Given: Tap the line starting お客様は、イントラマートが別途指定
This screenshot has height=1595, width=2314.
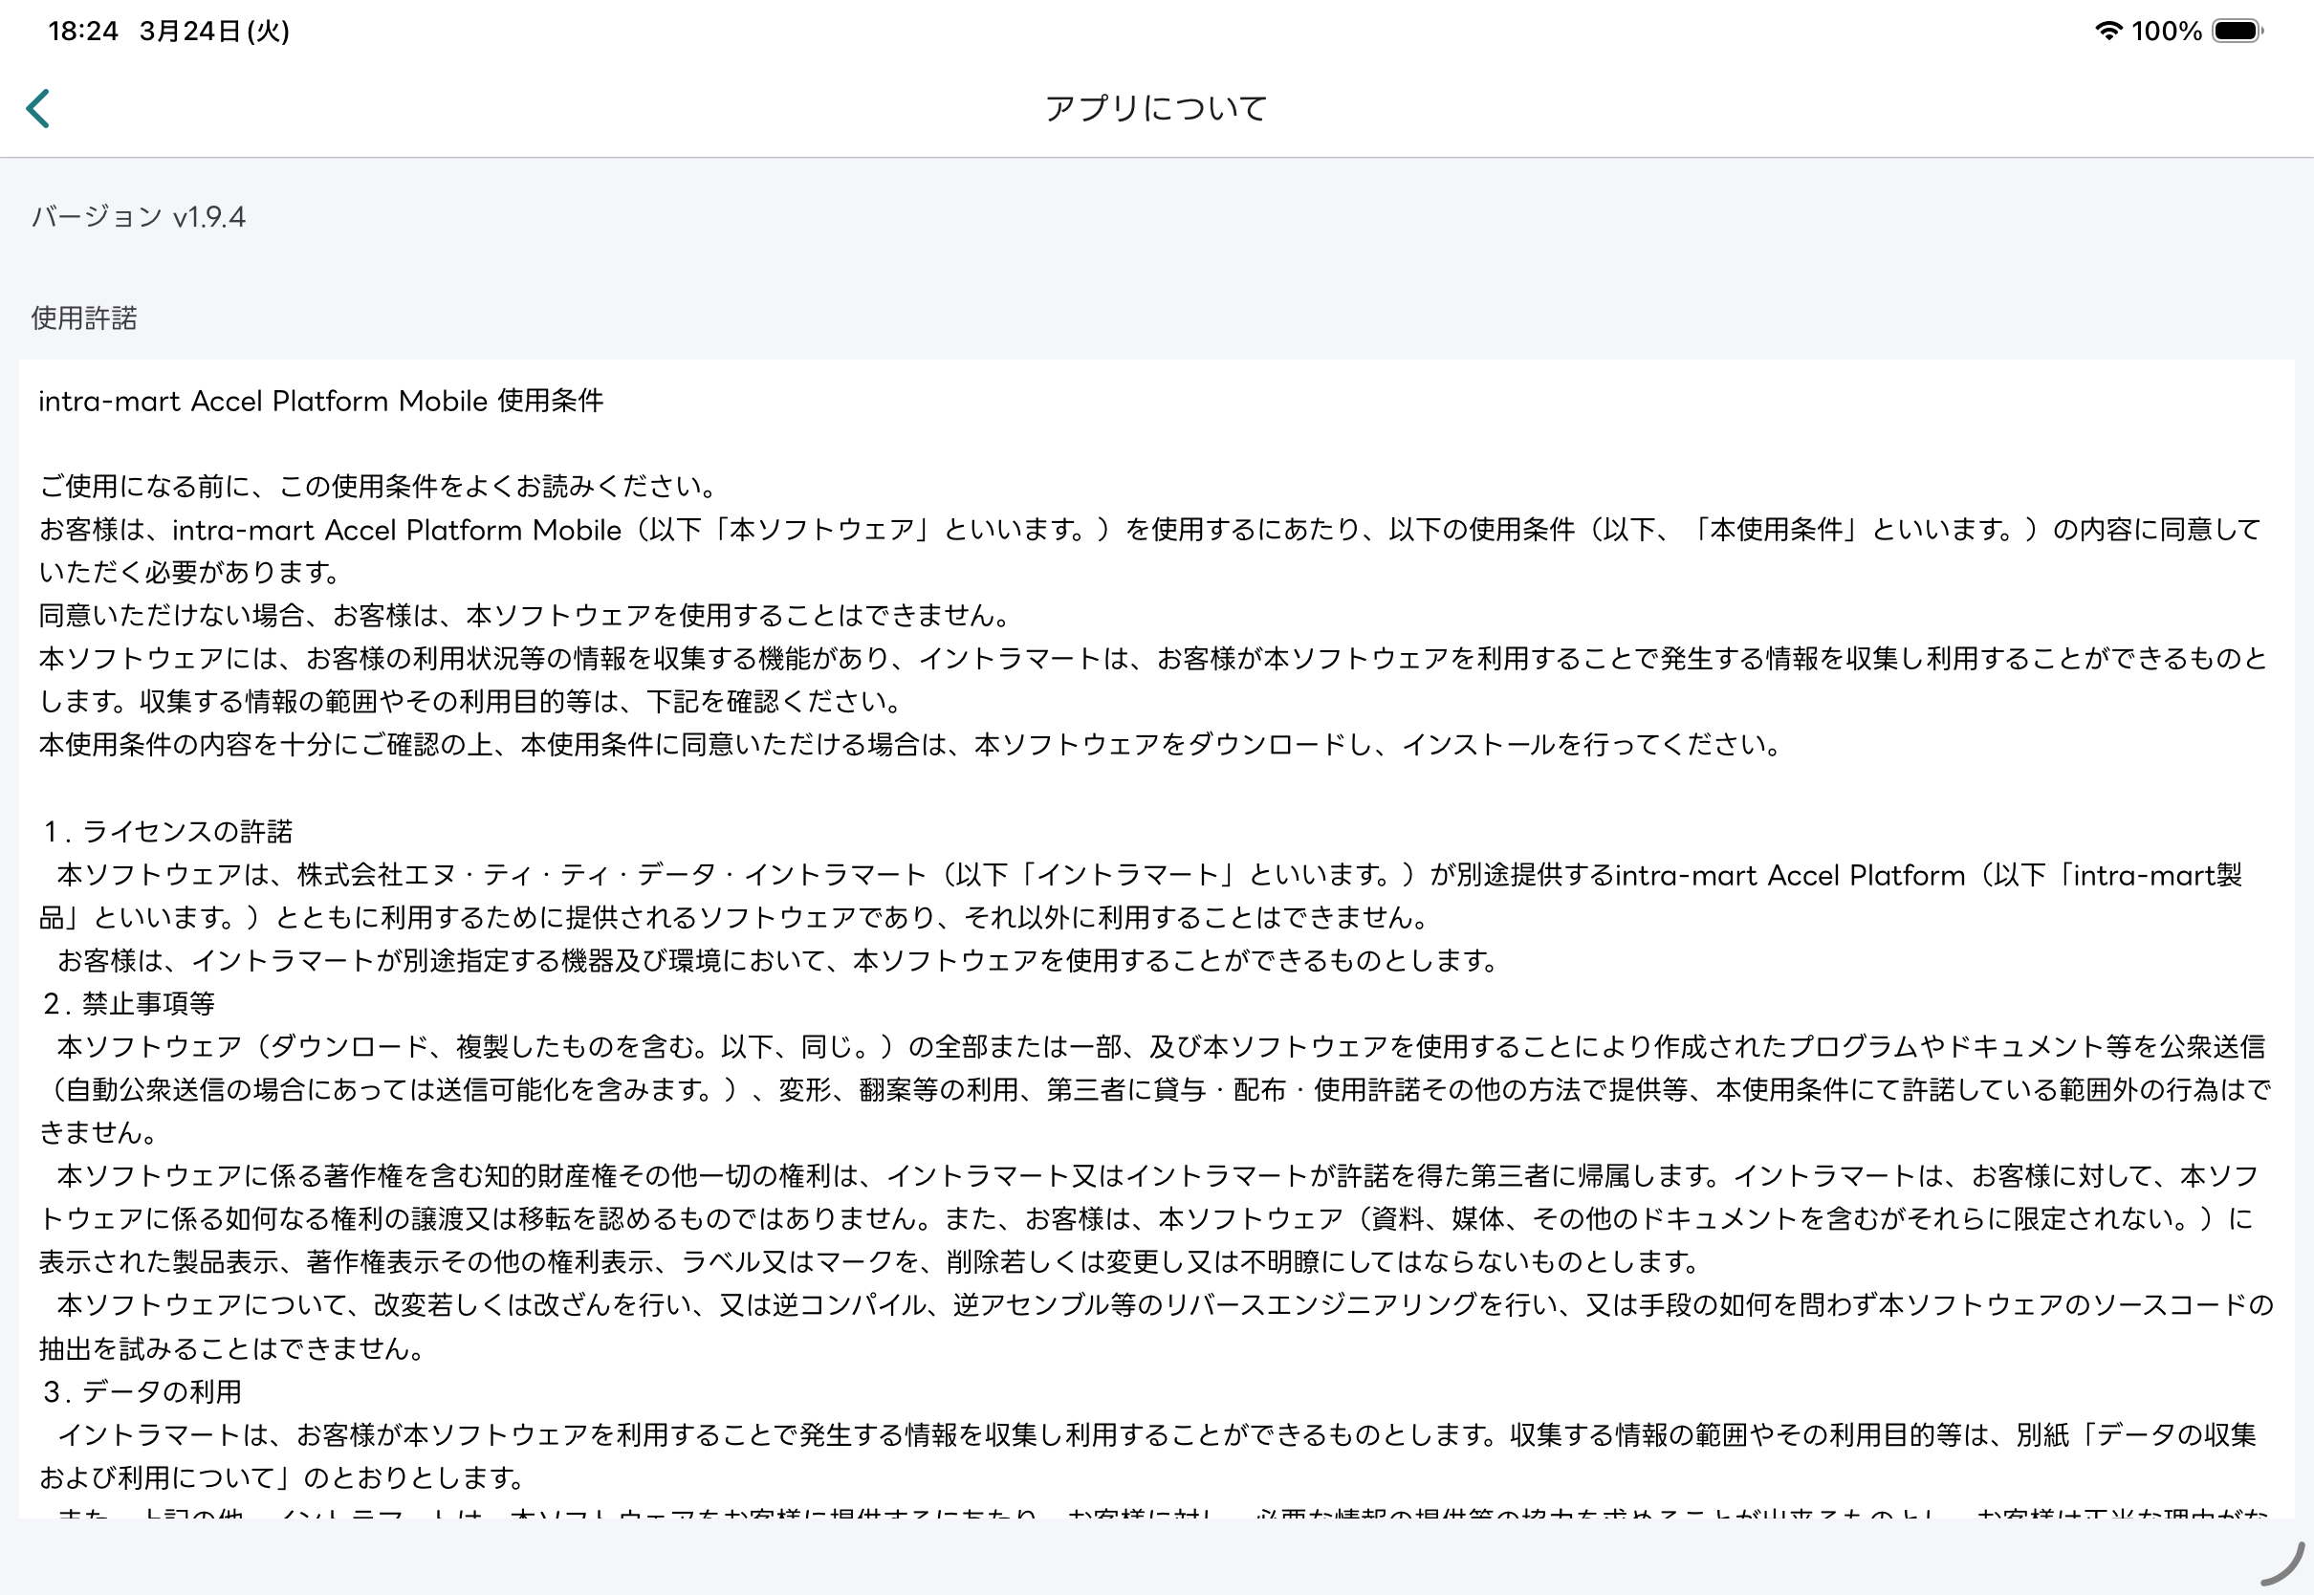Looking at the screenshot, I should (x=777, y=960).
